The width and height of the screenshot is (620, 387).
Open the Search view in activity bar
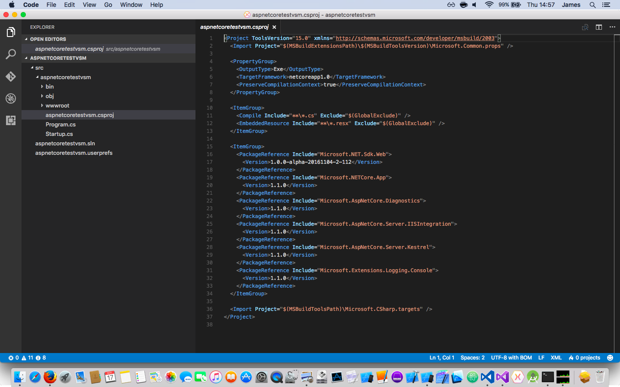[11, 54]
